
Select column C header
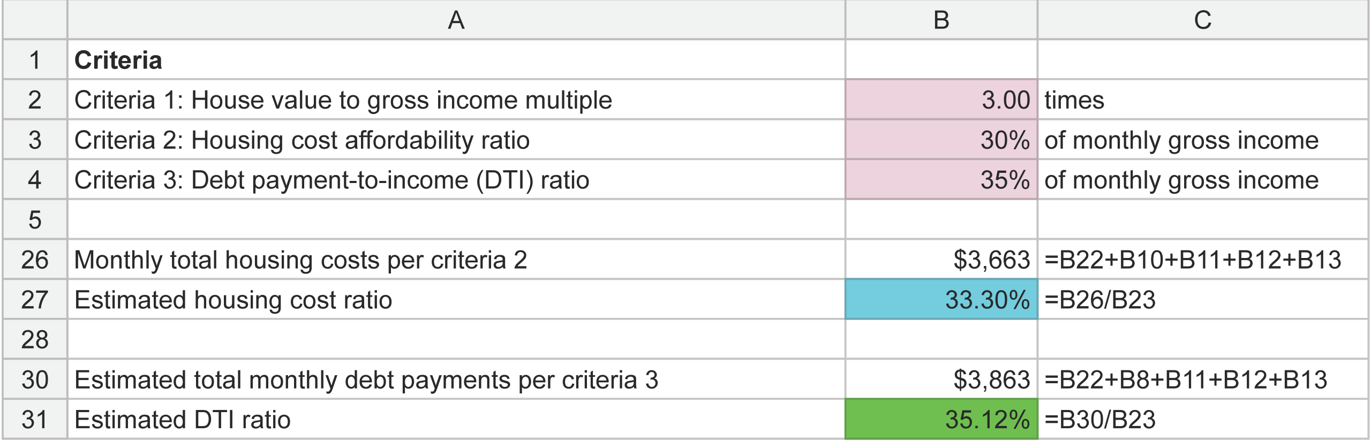tap(1202, 20)
